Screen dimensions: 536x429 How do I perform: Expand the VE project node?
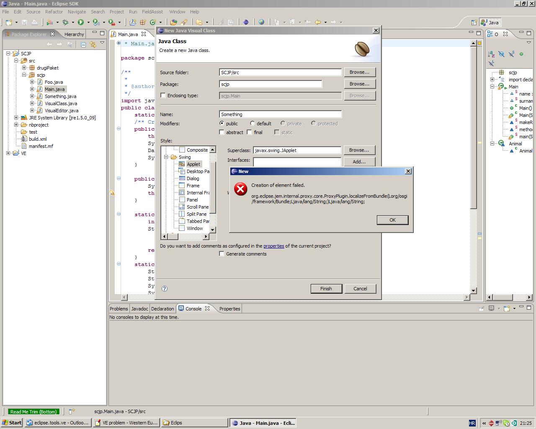tap(8, 153)
